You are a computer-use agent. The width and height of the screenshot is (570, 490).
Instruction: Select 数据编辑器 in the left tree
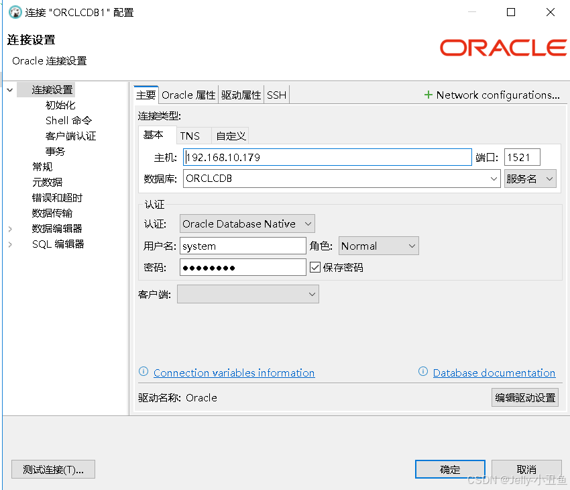pyautogui.click(x=57, y=229)
